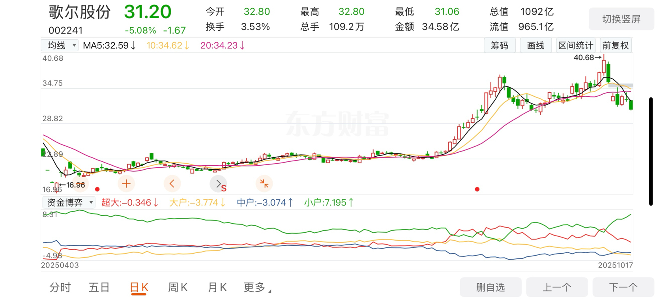Screen dimensions: 659x303
Task: Tap the zoom-out circle near 16.96 label
Action: (x=80, y=183)
